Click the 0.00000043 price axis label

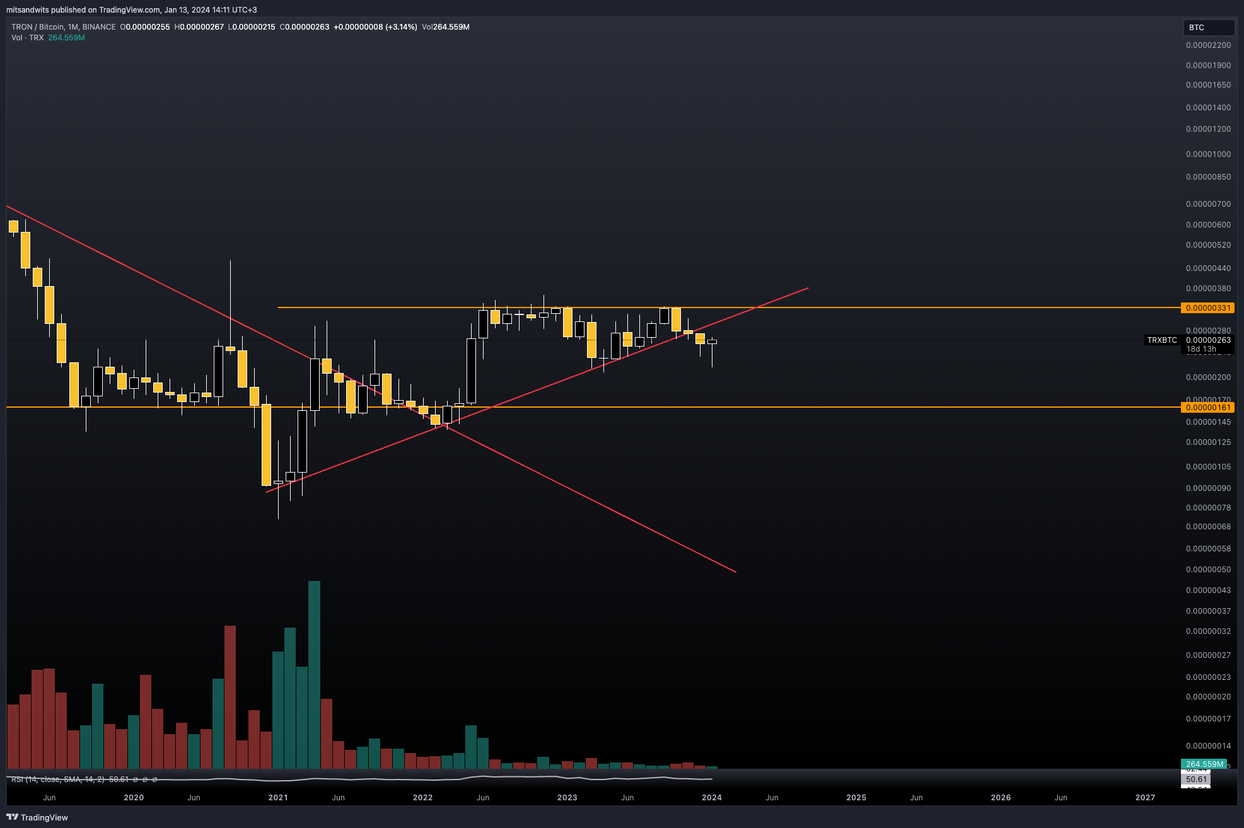point(1208,590)
